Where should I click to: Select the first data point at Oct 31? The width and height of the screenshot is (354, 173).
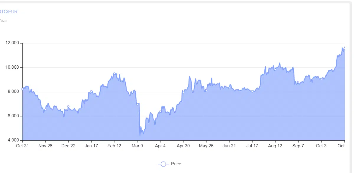pos(22,89)
